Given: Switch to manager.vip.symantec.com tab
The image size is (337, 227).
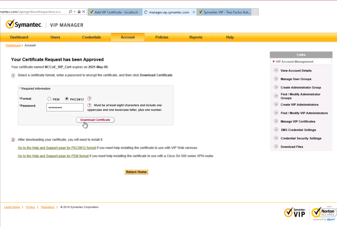Looking at the screenshot, I should click(x=169, y=12).
